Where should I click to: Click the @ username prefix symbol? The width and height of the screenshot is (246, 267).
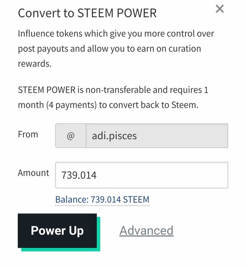(x=71, y=136)
